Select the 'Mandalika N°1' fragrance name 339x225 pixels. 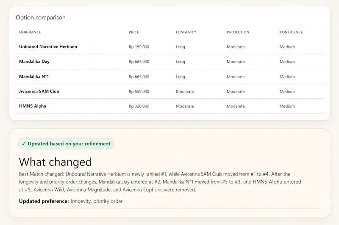pyautogui.click(x=34, y=76)
